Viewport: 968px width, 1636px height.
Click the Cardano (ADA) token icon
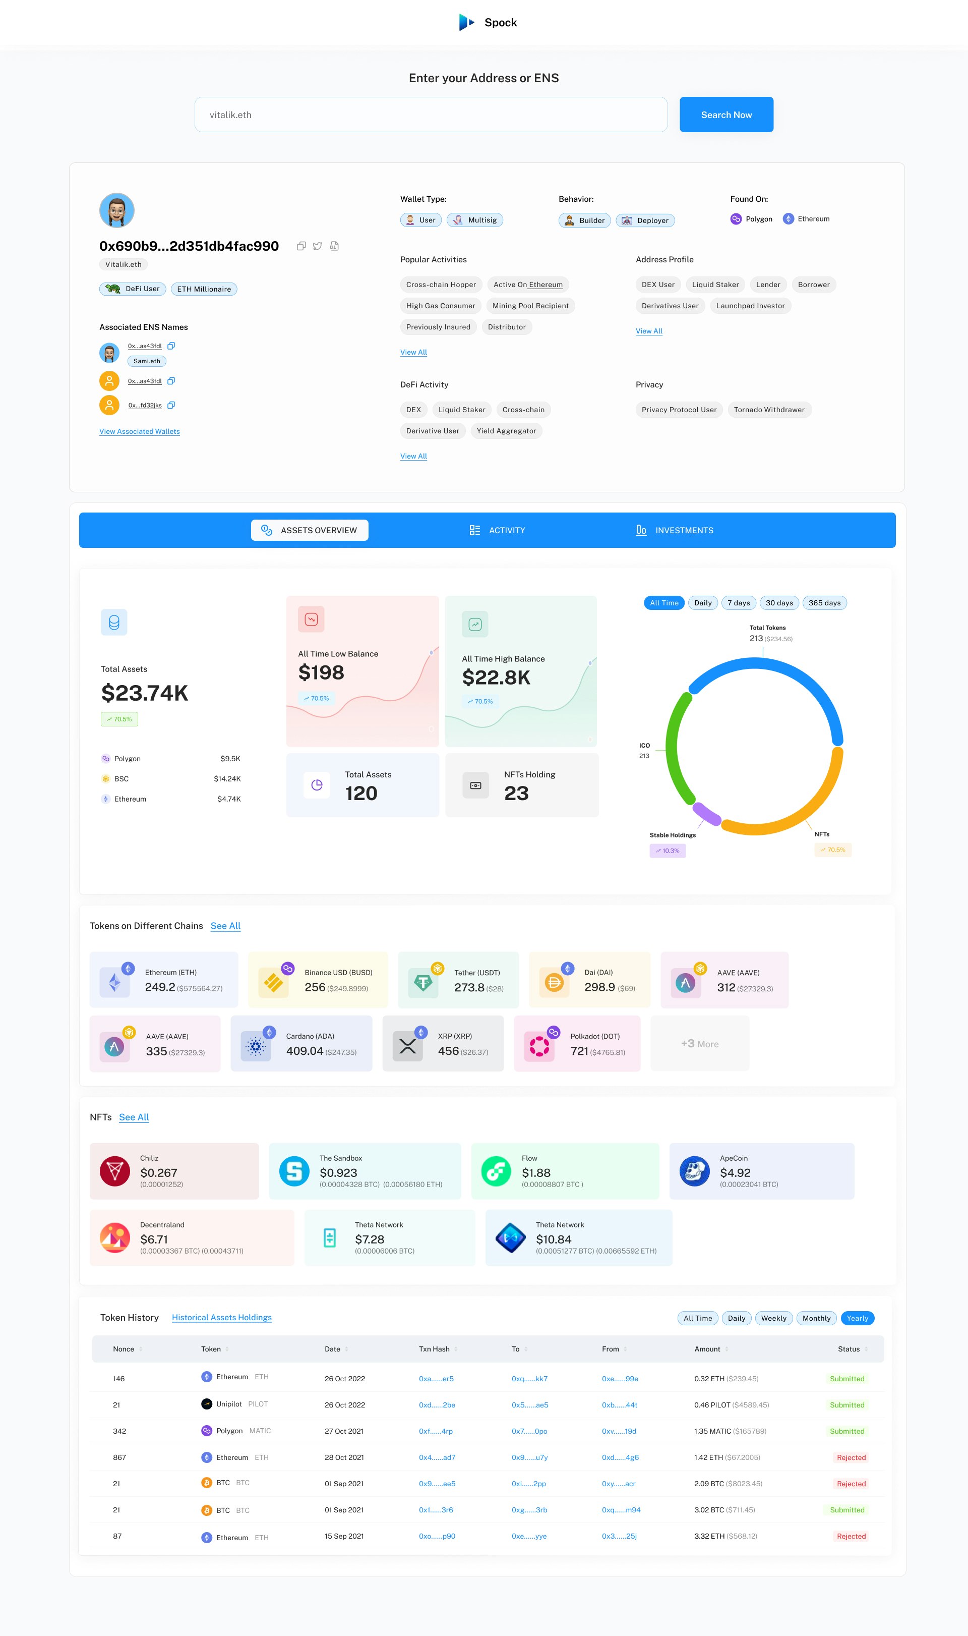(x=256, y=1046)
